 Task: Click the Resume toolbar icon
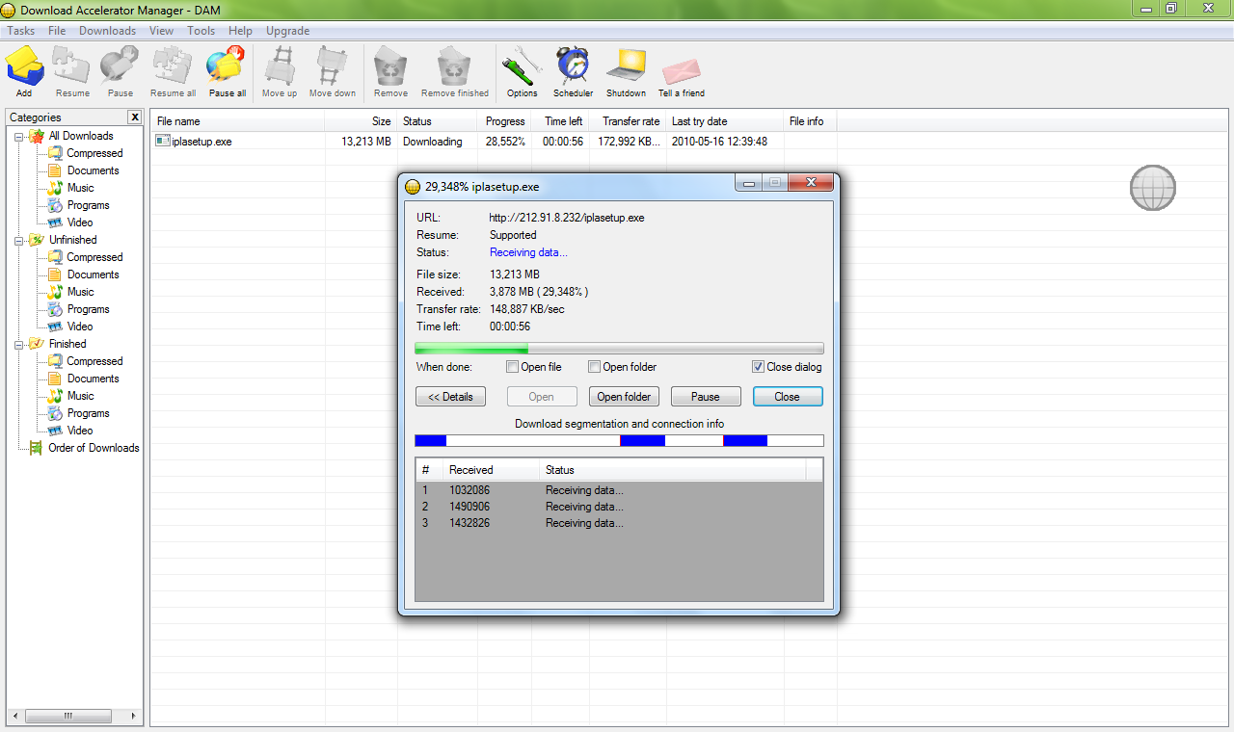click(72, 66)
